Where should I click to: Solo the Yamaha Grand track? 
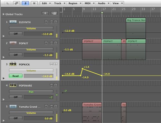pos(55,106)
